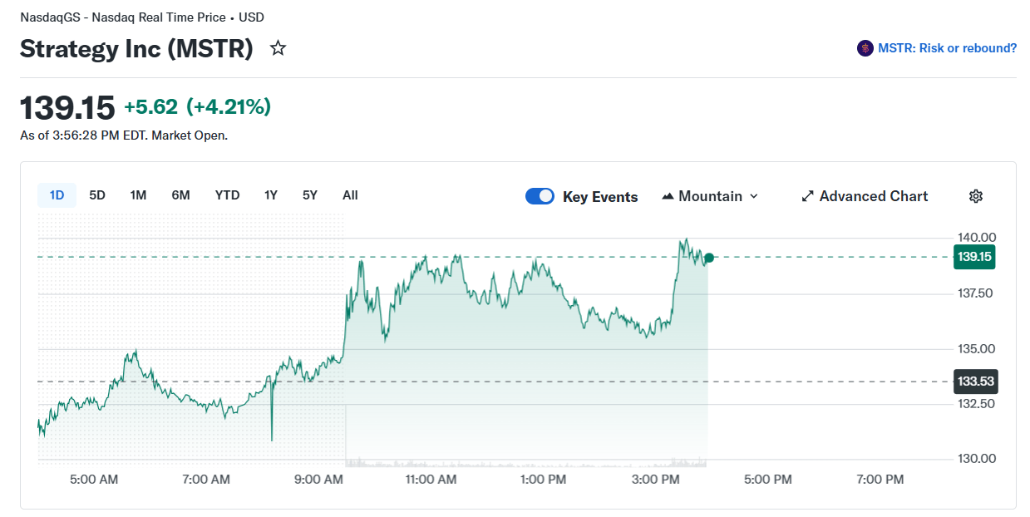The height and width of the screenshot is (517, 1030).
Task: Click the Key Events label icon area
Action: (x=600, y=196)
